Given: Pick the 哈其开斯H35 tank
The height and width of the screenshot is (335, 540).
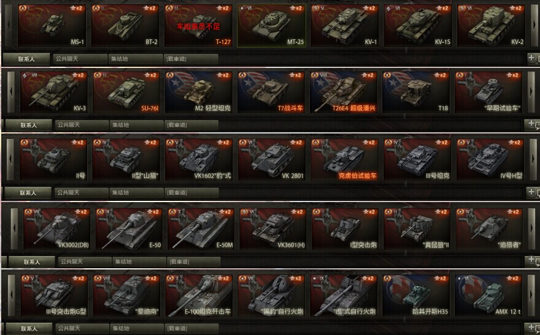Looking at the screenshot, I should pyautogui.click(x=415, y=295).
